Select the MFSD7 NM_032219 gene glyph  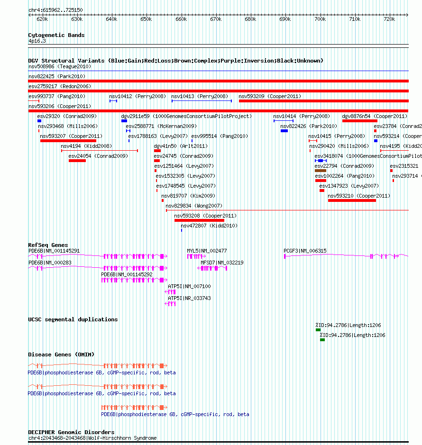(x=212, y=268)
